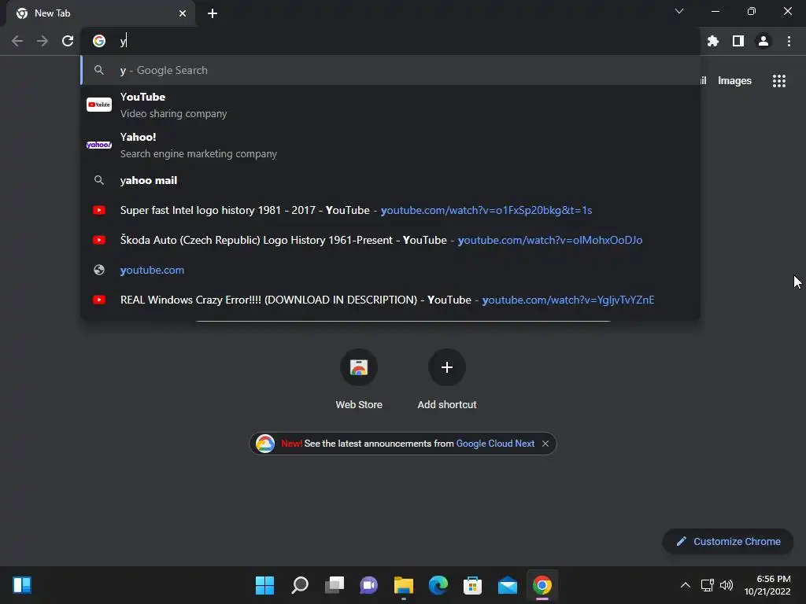Open REAL Windows Crazy Error suggestion
Viewport: 806px width, 604px height.
(x=390, y=300)
